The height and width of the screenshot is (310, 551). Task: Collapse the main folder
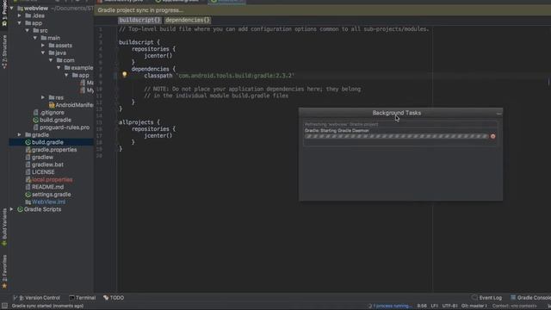tap(34, 38)
